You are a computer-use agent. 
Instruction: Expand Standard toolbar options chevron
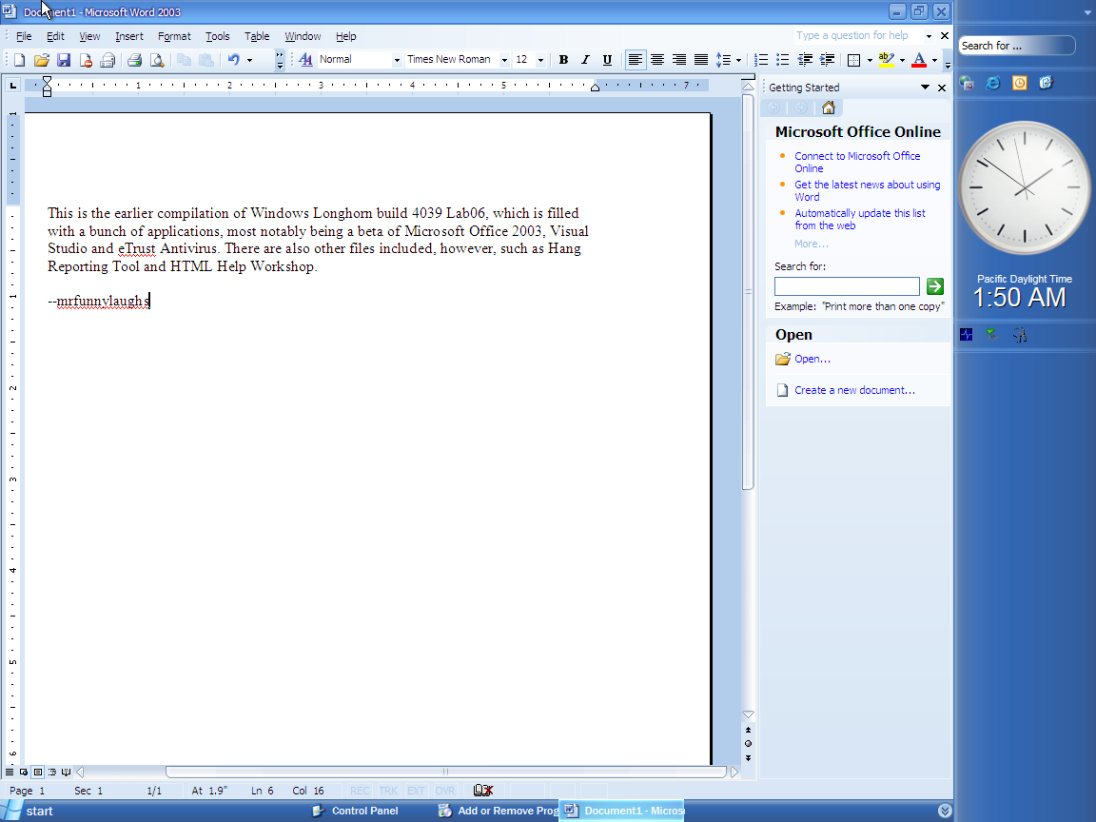[x=280, y=60]
